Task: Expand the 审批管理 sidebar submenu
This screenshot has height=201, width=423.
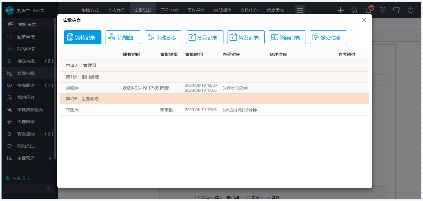Action: click(x=50, y=158)
